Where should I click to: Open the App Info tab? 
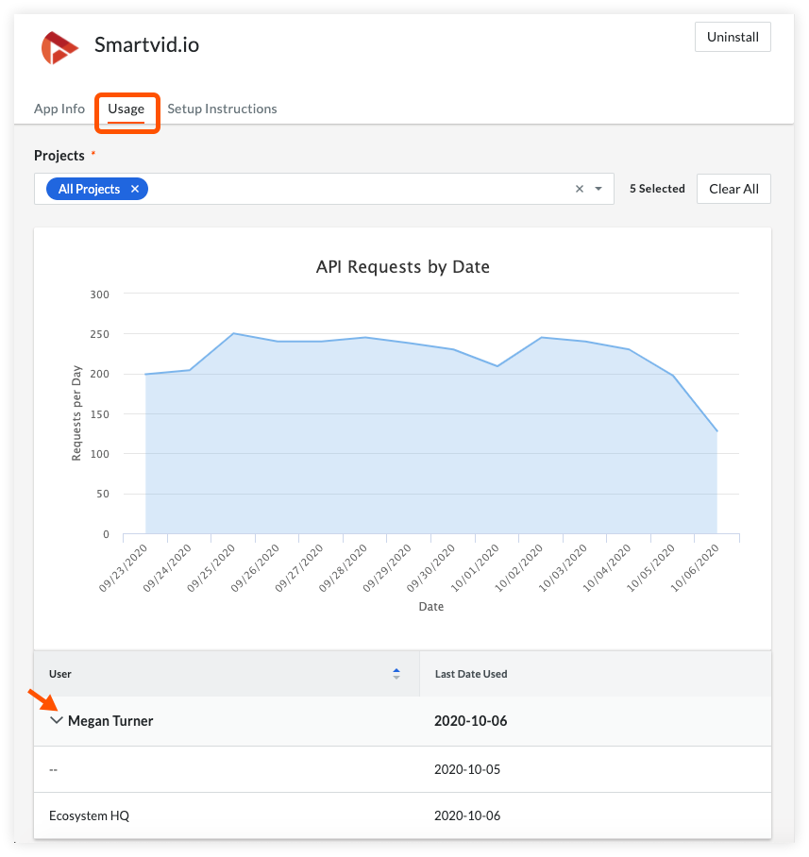[x=59, y=109]
